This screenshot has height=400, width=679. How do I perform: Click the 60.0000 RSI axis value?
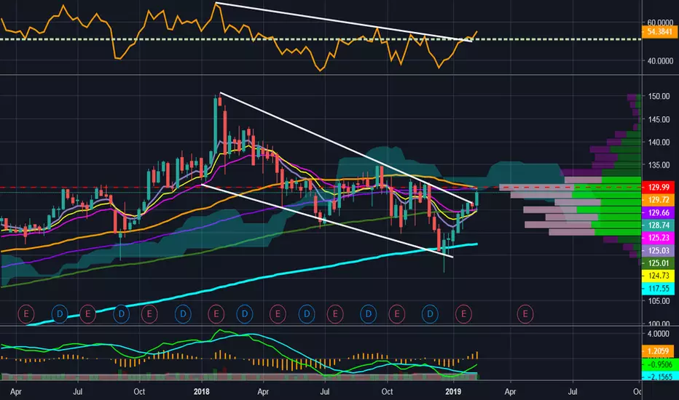pos(660,23)
